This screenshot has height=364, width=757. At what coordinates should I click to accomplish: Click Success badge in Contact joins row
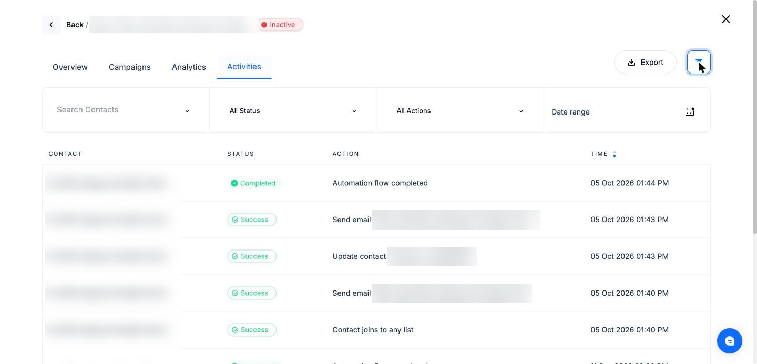coord(252,330)
